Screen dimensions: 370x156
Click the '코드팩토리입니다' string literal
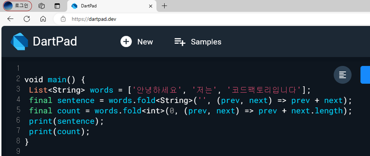[x=264, y=90]
